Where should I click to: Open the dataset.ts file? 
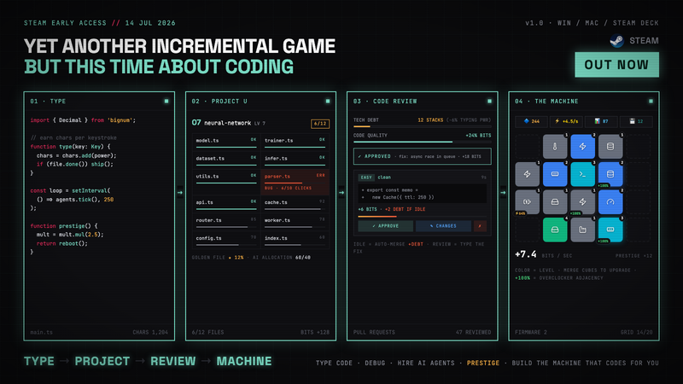click(x=226, y=160)
